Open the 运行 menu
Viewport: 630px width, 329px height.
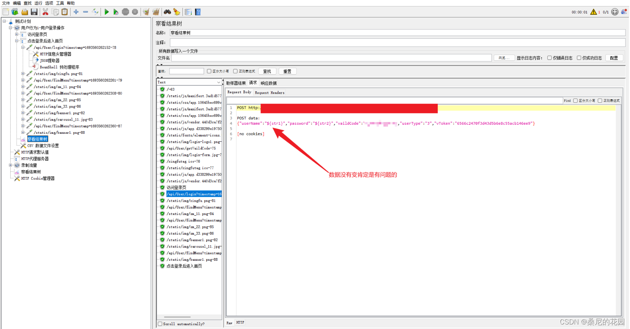click(x=38, y=3)
